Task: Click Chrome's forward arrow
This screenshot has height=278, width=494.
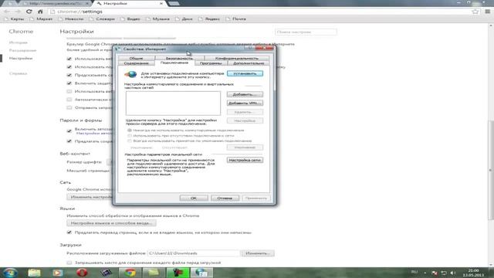Action: point(18,12)
